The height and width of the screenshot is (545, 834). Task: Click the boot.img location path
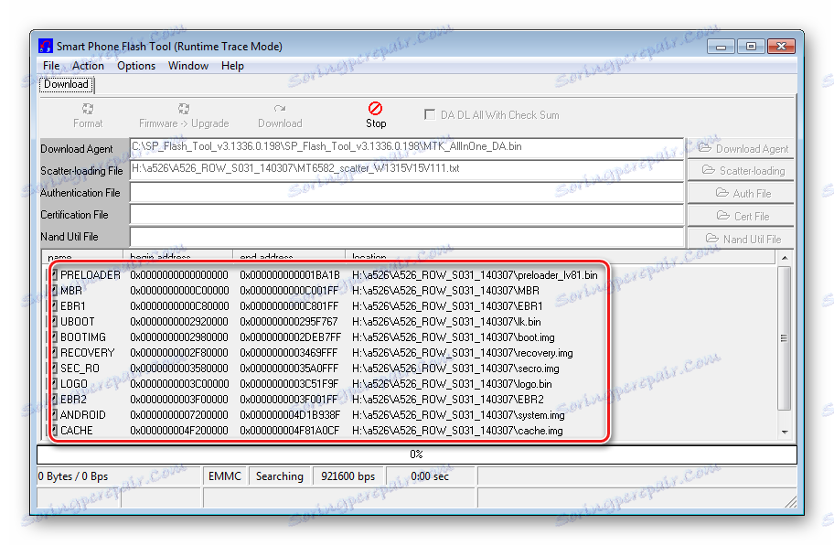(x=454, y=337)
